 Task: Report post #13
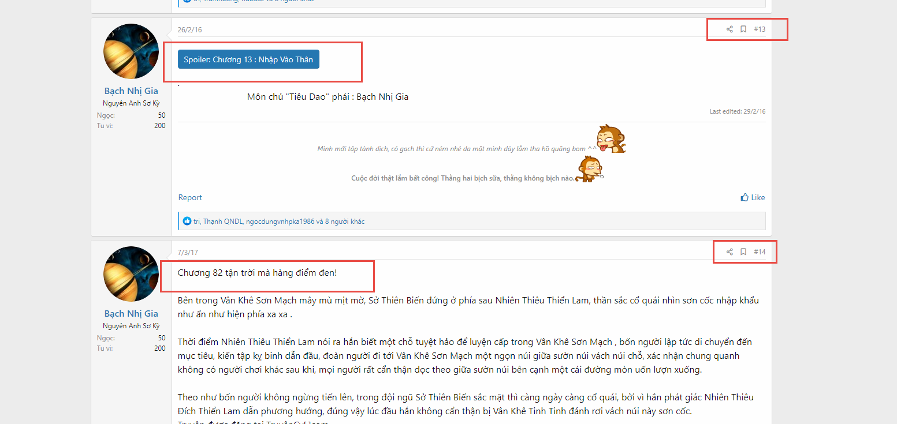(190, 197)
